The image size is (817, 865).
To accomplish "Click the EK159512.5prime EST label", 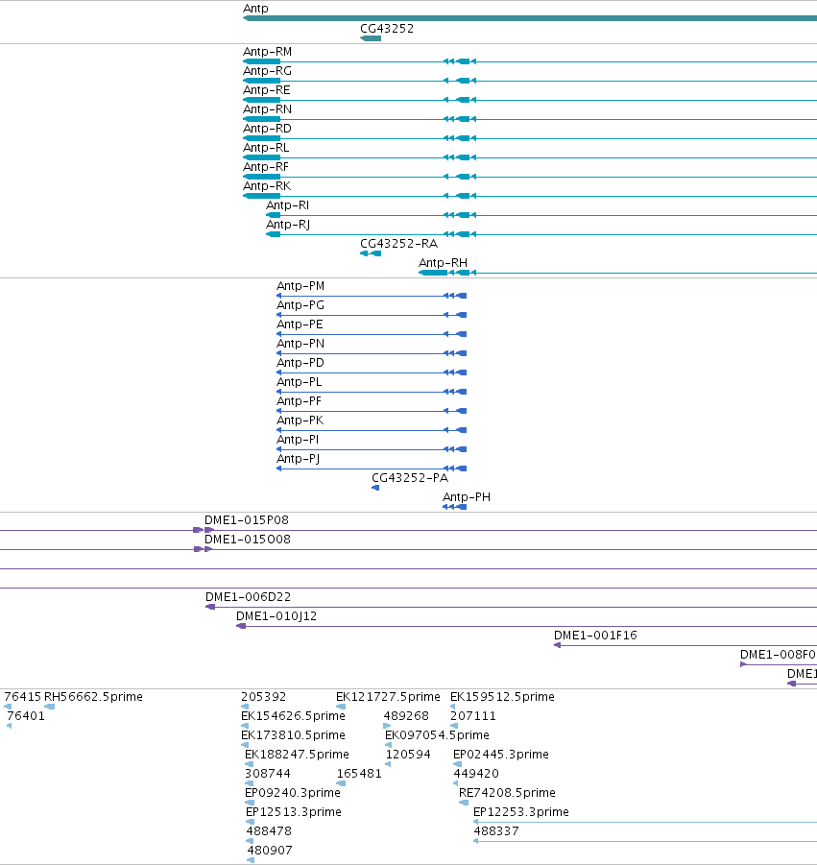I will [x=502, y=697].
